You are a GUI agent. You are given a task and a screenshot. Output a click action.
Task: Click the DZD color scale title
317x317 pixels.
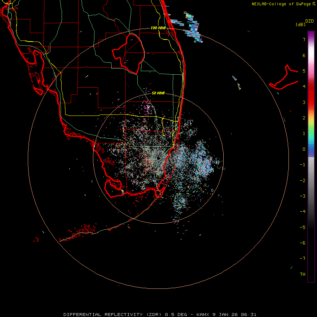[x=310, y=21]
